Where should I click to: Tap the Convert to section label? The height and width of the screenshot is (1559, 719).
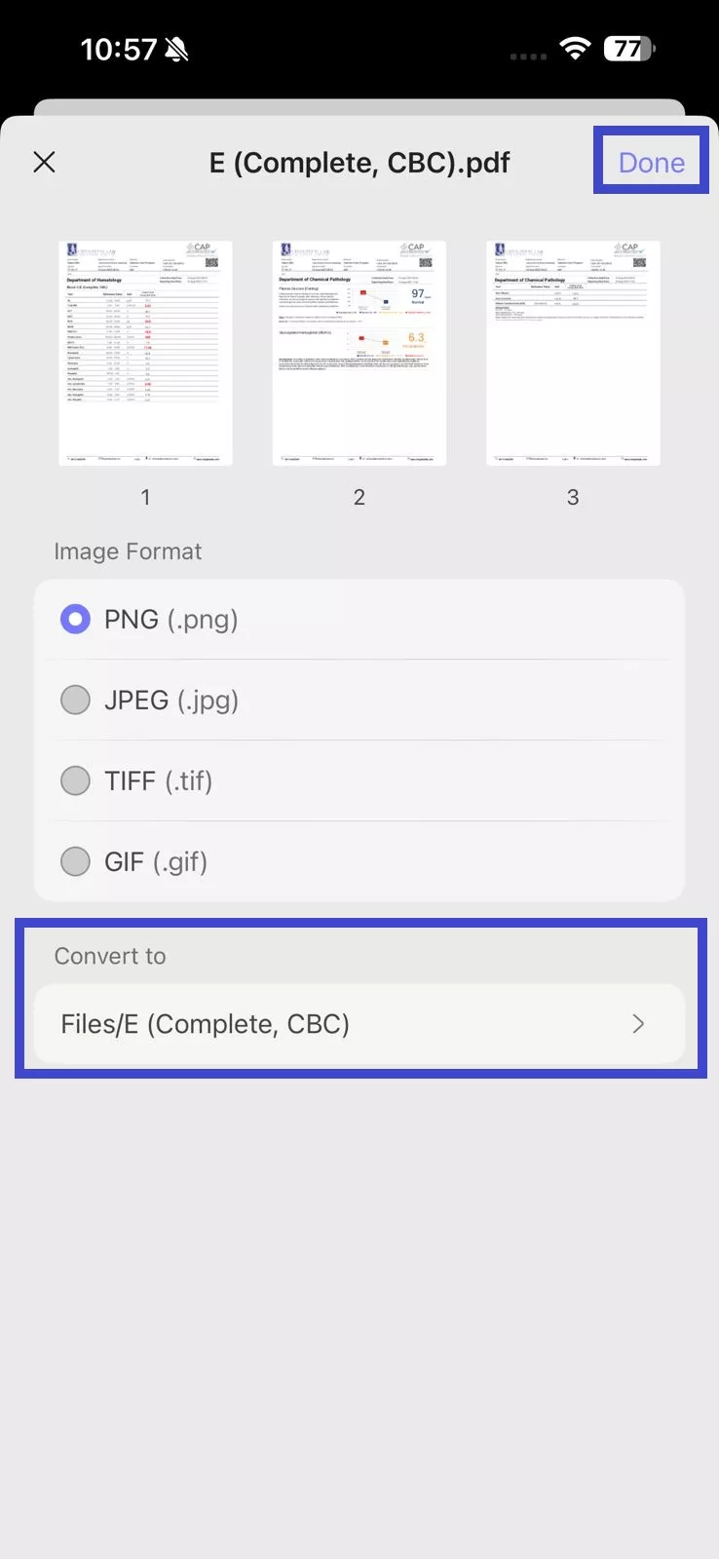(110, 956)
